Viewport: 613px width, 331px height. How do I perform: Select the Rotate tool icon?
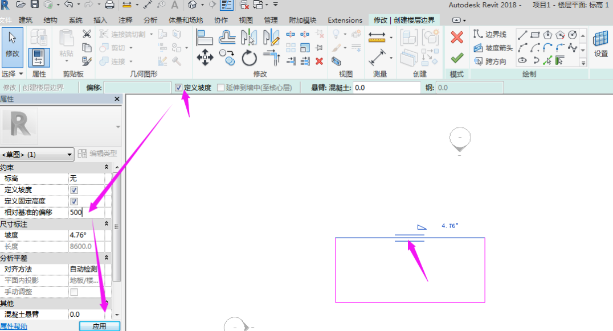coord(250,57)
